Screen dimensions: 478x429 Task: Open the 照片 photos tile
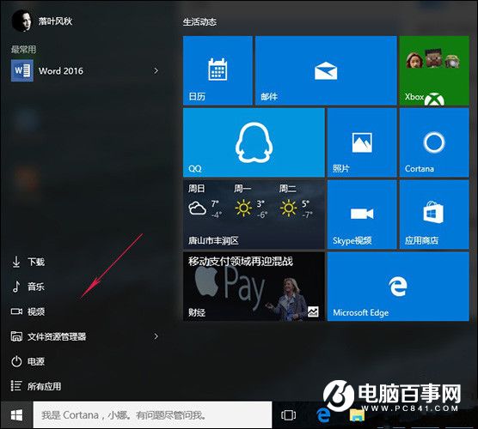[362, 142]
